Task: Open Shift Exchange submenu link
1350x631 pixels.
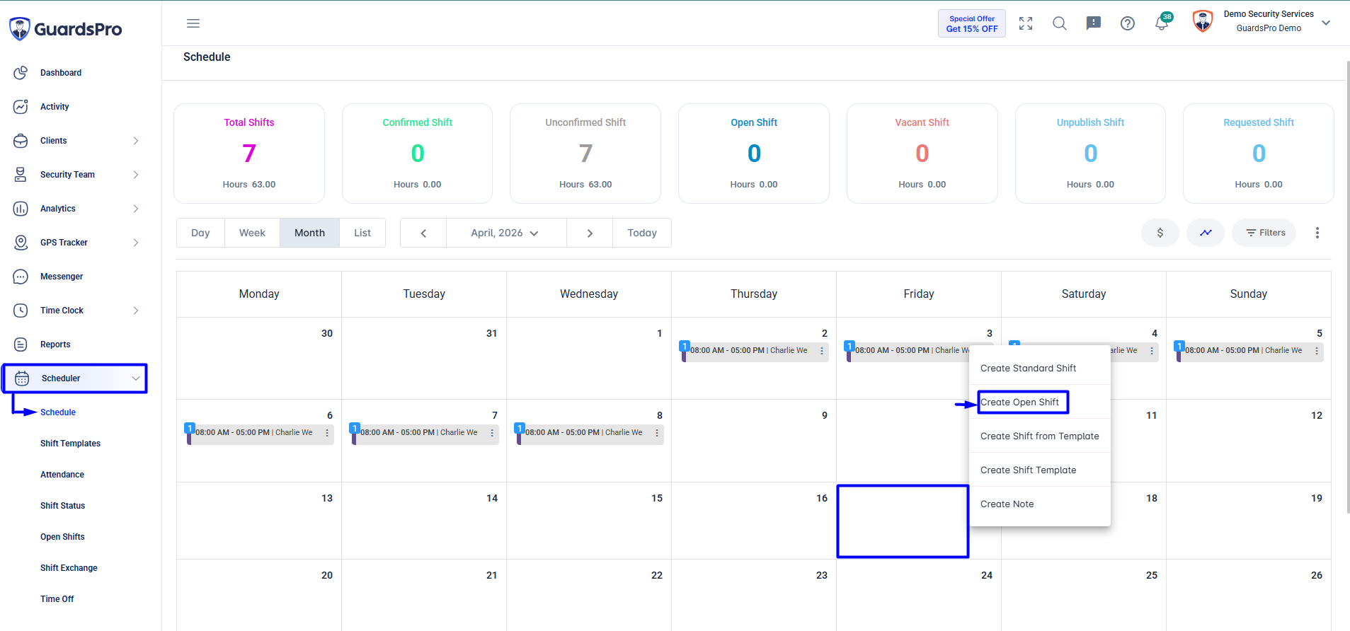Action: coord(69,568)
